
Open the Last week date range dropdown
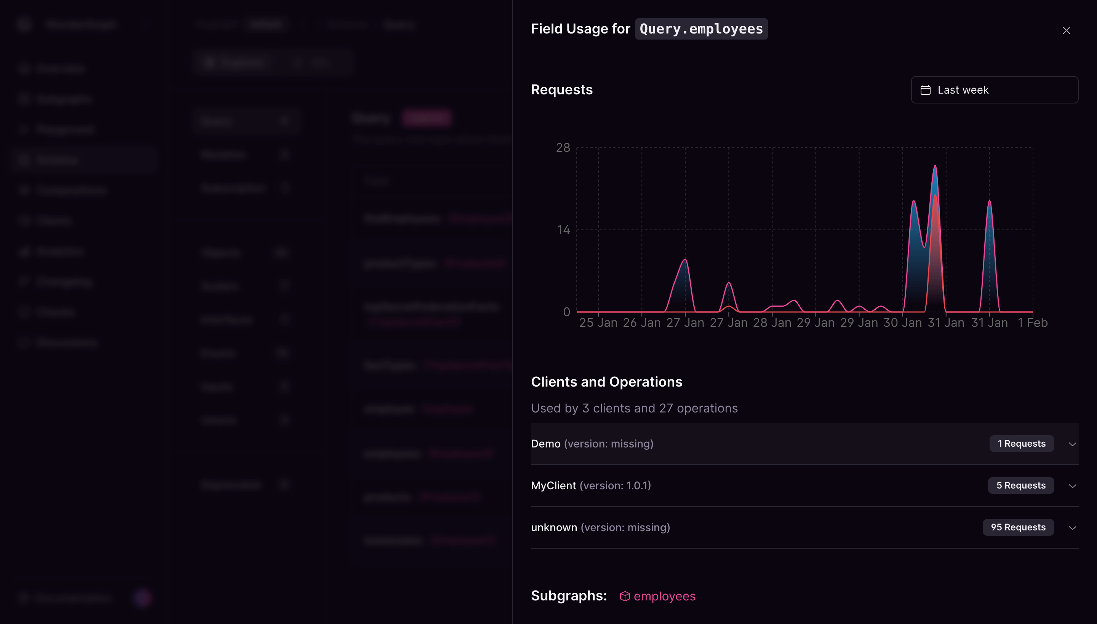click(994, 89)
